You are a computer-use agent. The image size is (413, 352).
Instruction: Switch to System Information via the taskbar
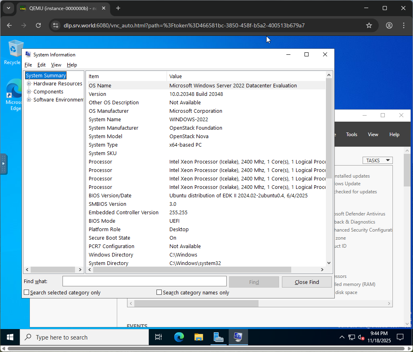point(238,337)
